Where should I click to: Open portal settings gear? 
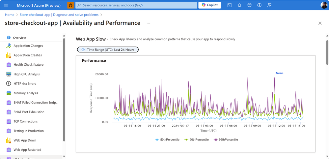[249, 5]
